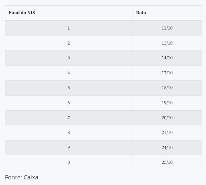Click the 'Final do NIS' column header
The height and width of the screenshot is (185, 206).
pos(22,13)
